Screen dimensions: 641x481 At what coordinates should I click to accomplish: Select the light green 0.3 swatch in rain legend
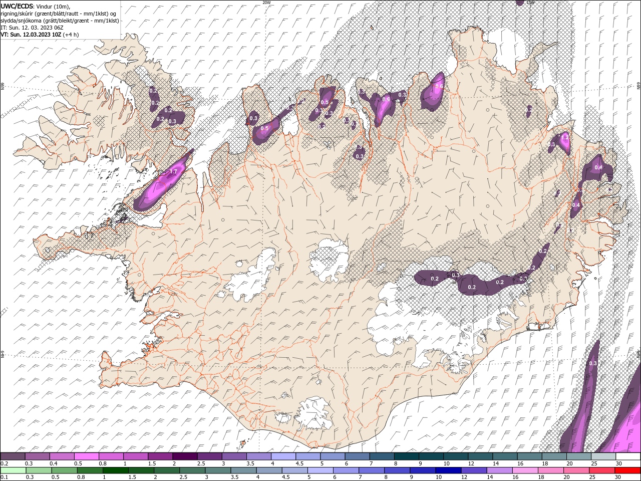39,470
